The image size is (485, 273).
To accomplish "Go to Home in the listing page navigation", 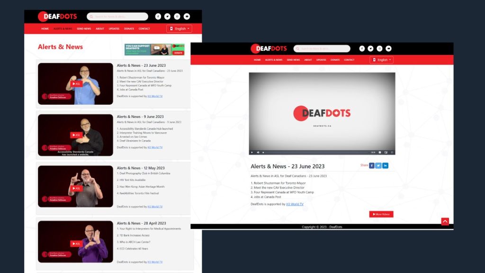I will point(45,29).
